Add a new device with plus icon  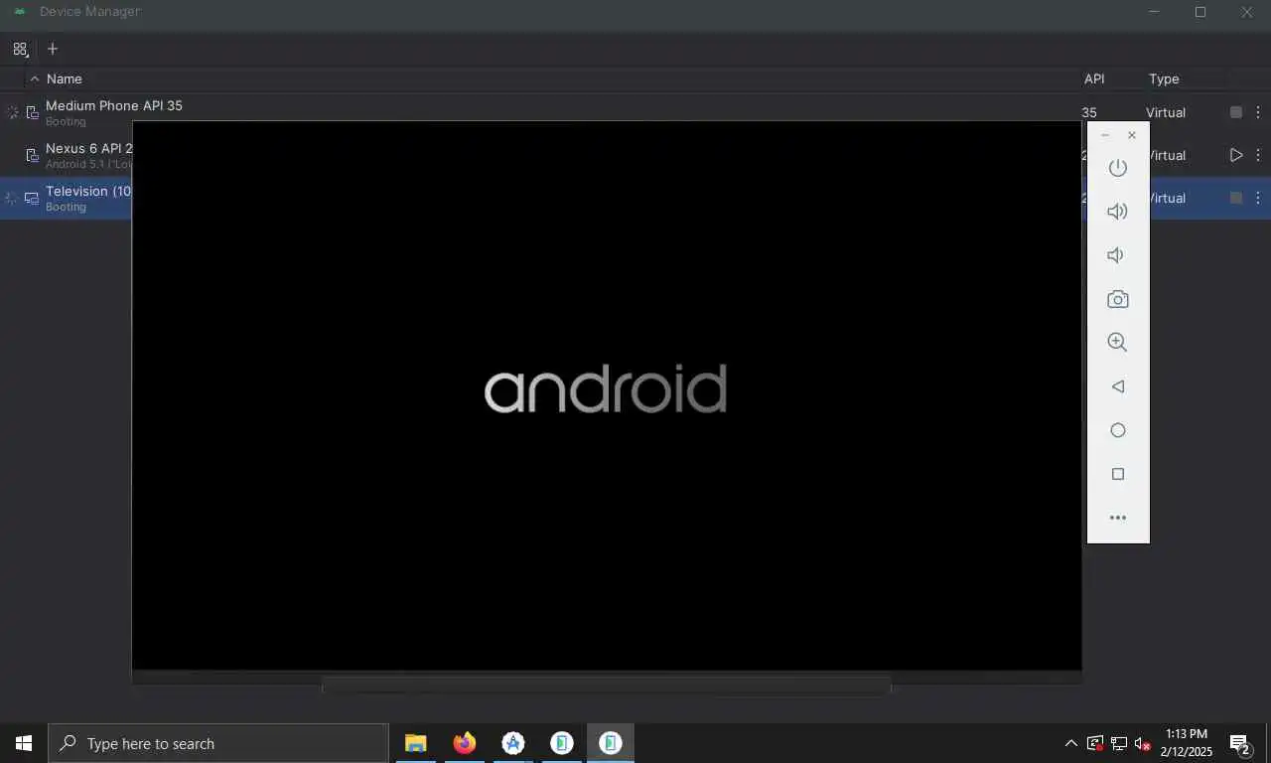[53, 49]
